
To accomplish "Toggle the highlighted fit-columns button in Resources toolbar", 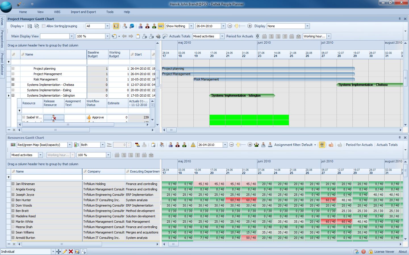I will click(x=322, y=145).
